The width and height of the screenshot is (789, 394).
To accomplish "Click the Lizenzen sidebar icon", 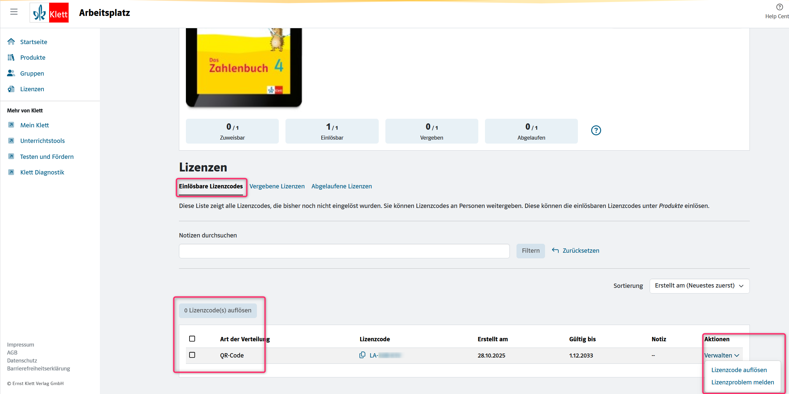I will [x=11, y=89].
